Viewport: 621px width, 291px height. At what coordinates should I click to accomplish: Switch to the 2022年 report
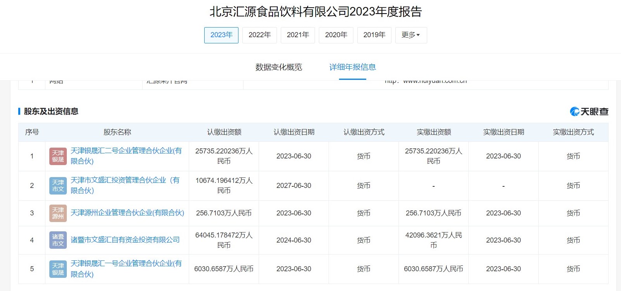(x=259, y=35)
